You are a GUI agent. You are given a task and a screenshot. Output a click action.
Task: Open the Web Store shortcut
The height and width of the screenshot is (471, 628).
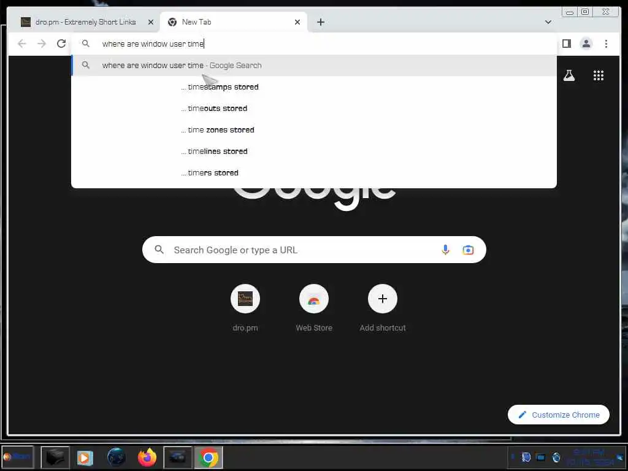(313, 308)
